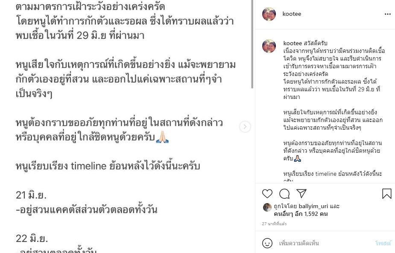Open kootee username in post header
The height and width of the screenshot is (253, 395).
point(292,14)
